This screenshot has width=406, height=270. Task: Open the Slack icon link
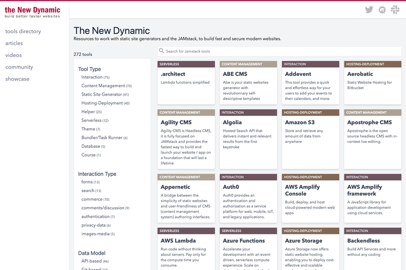(395, 10)
